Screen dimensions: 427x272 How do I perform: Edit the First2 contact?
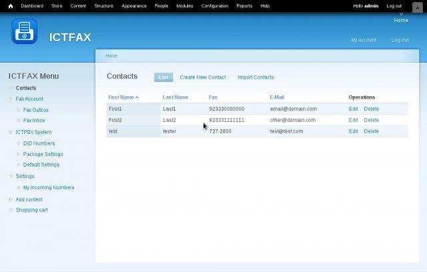point(353,120)
